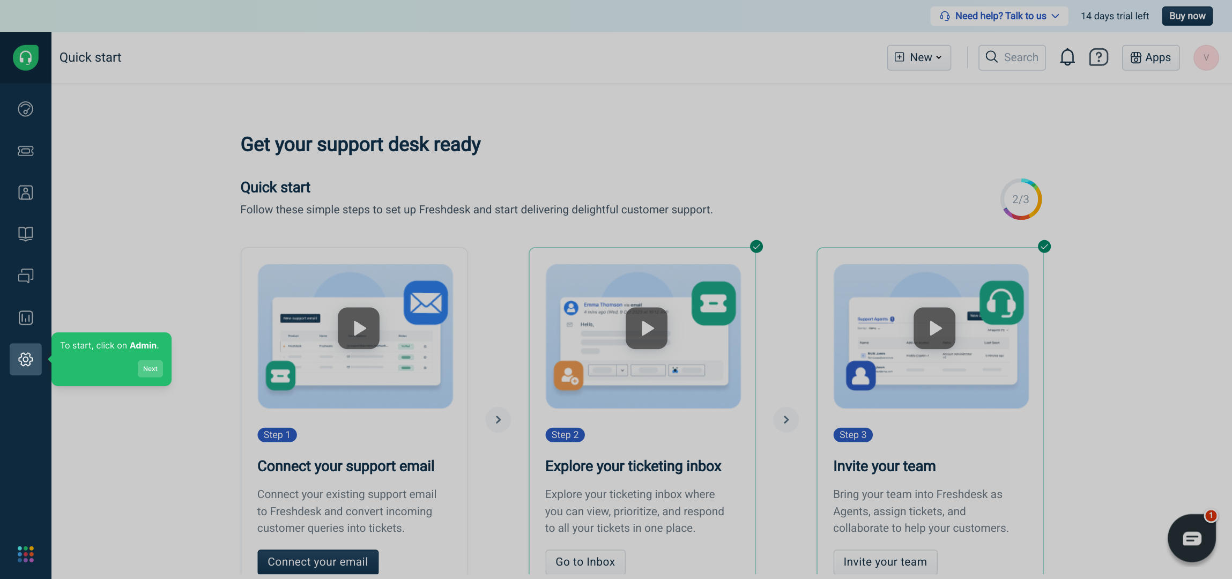Click Next in the Admin tooltip

(x=150, y=369)
